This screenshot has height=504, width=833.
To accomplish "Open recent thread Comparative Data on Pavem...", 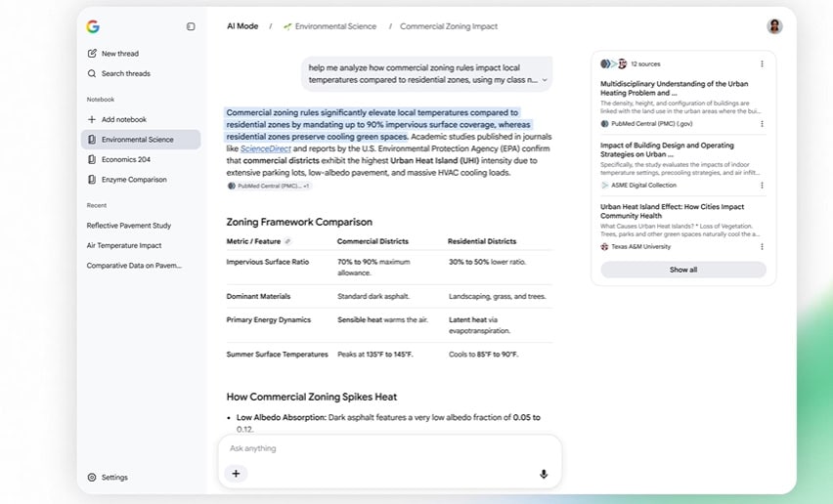I will (x=134, y=266).
